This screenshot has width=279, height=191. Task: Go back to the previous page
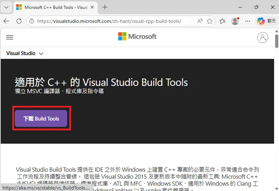(x=6, y=21)
